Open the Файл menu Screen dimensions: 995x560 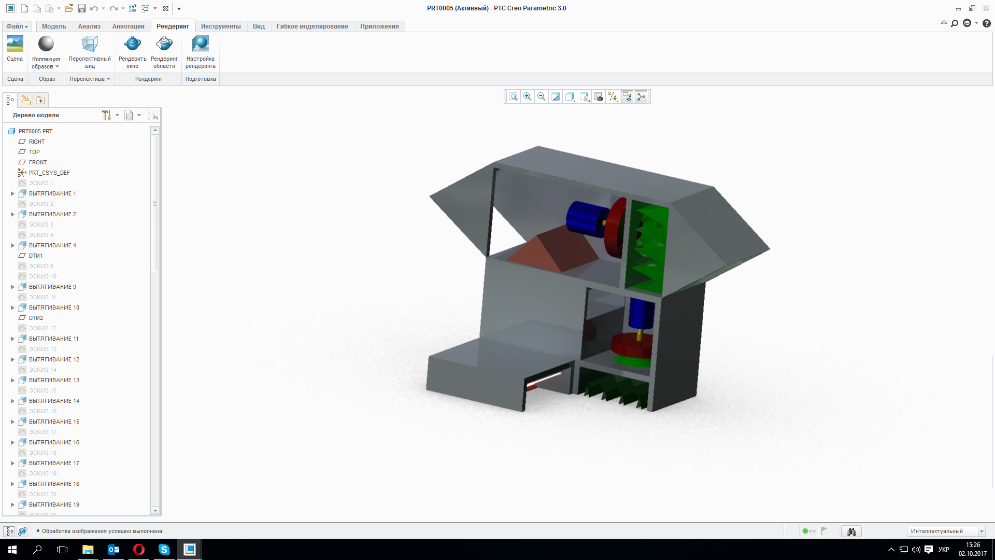point(17,26)
